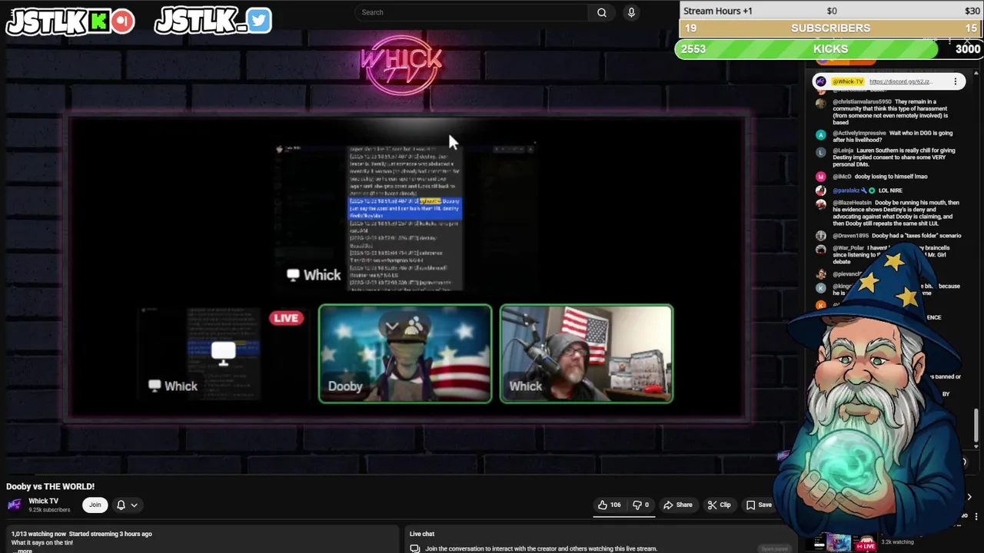The image size is (984, 553).
Task: Click the Leinja chat avatar
Action: 821,151
